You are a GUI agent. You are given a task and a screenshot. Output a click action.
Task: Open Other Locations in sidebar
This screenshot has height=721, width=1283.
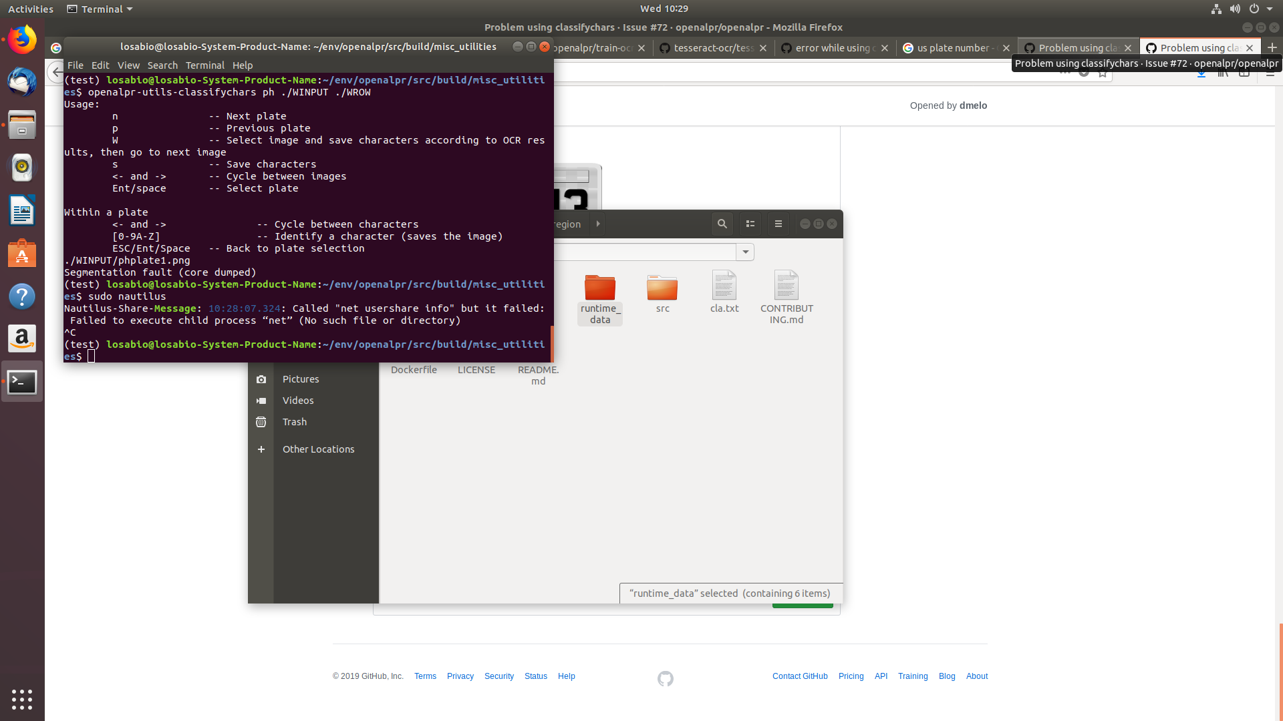click(318, 449)
